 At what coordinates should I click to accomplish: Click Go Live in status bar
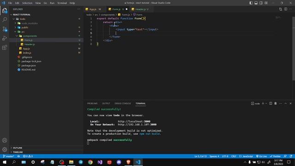click(261, 156)
